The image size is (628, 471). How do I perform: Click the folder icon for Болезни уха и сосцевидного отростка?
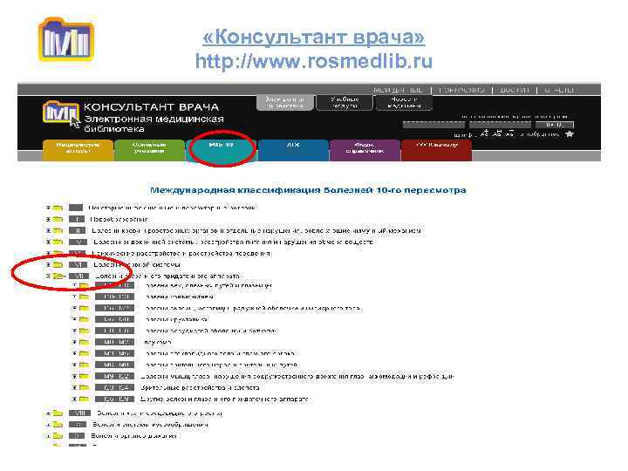(58, 413)
